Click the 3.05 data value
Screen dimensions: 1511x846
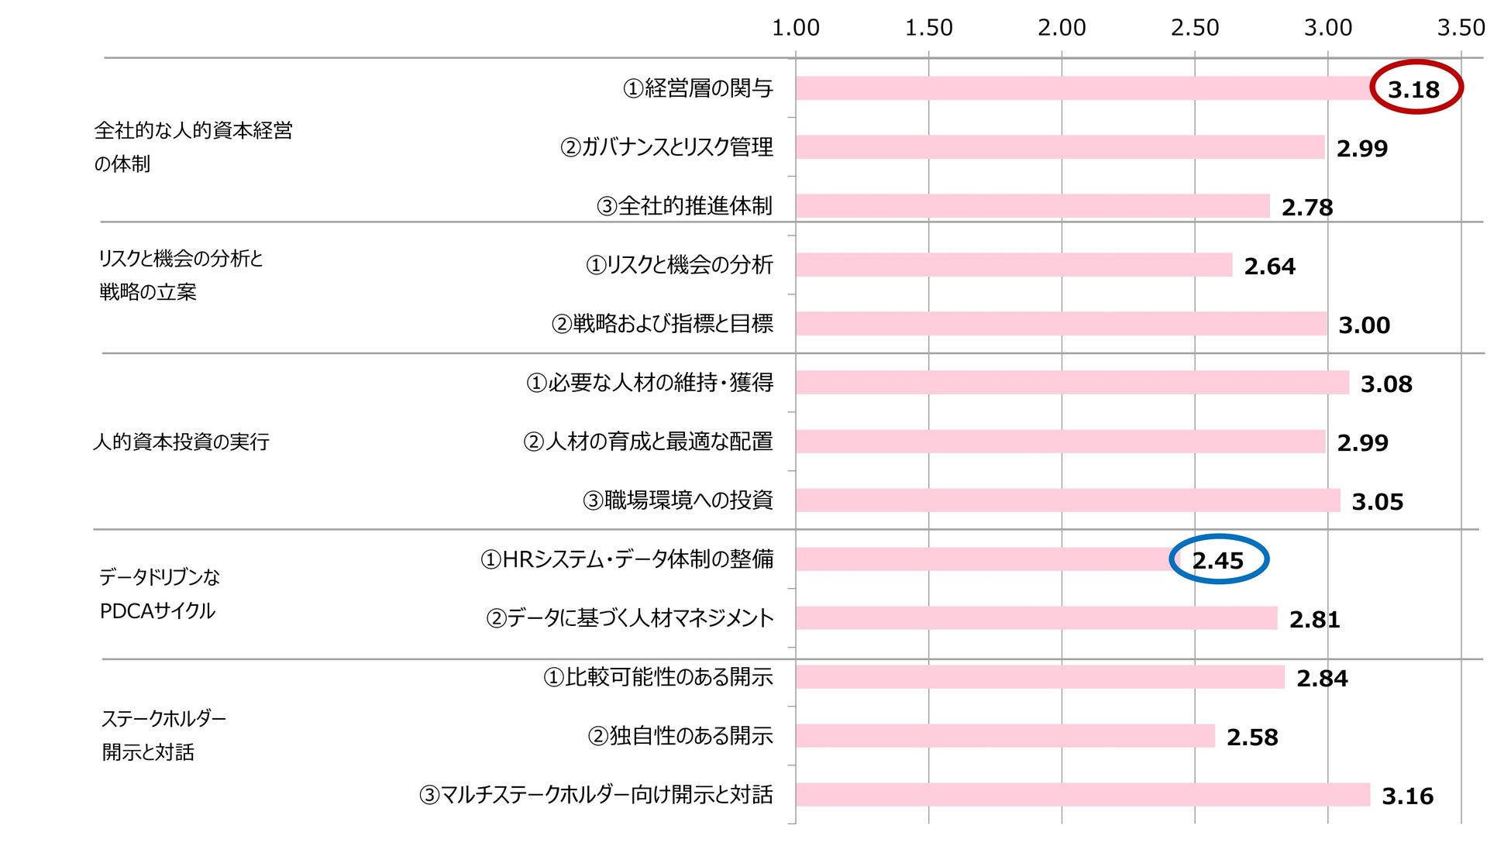tap(1377, 501)
